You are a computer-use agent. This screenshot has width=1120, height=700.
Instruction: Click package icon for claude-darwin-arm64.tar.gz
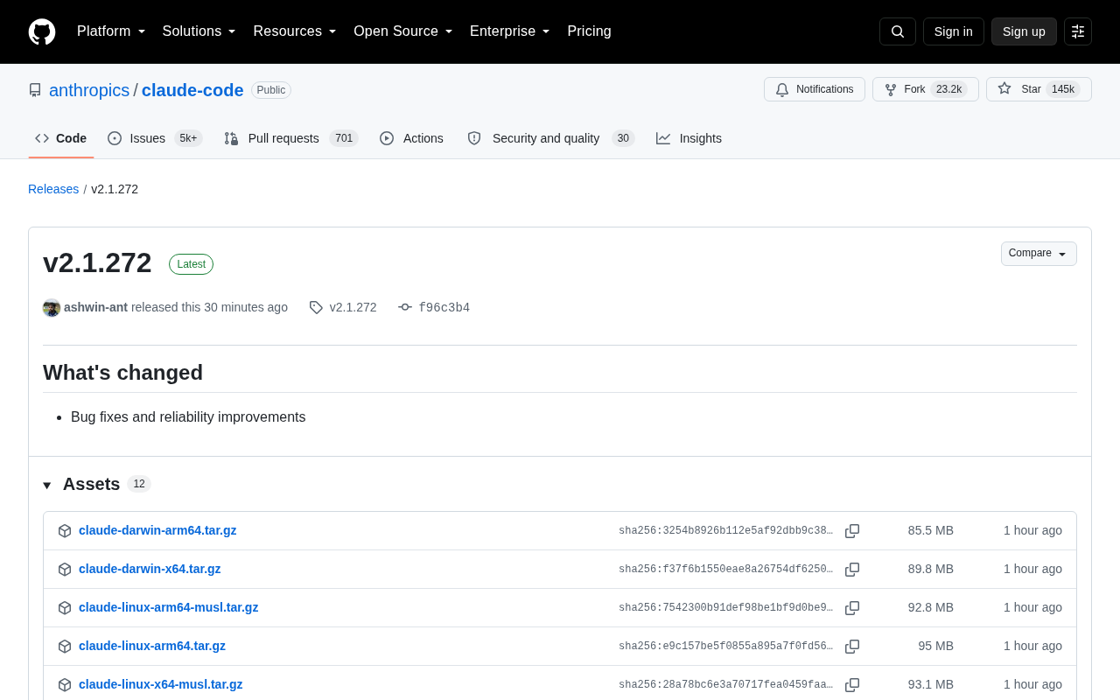(x=65, y=531)
